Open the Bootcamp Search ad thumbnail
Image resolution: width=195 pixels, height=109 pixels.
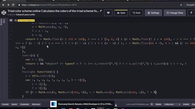(x=54, y=104)
